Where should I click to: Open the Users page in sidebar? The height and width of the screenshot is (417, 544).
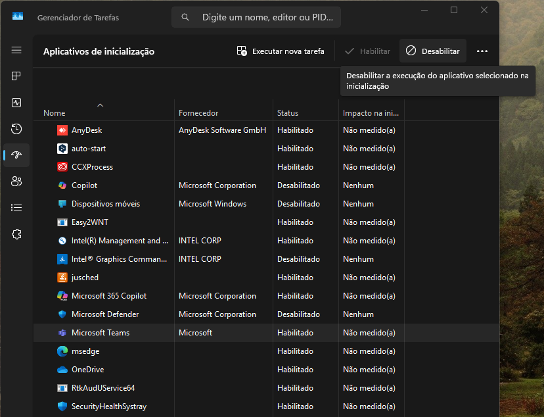[x=16, y=182]
